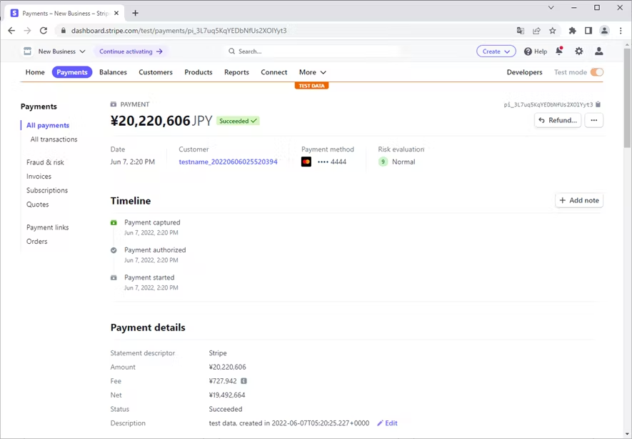Image resolution: width=632 pixels, height=439 pixels.
Task: Select Fraud & risk in sidebar
Action: [45, 162]
